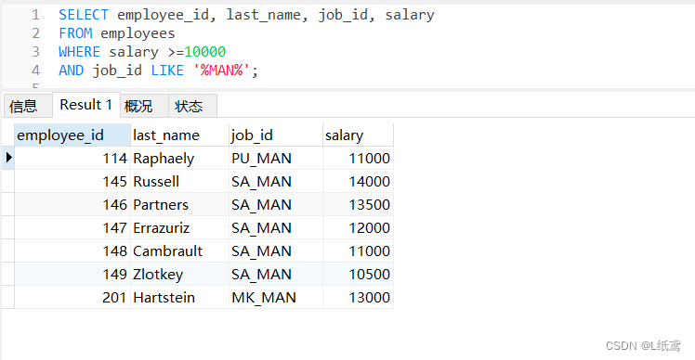The width and height of the screenshot is (695, 360).
Task: Click employee_id cell 147
Action: tap(72, 227)
